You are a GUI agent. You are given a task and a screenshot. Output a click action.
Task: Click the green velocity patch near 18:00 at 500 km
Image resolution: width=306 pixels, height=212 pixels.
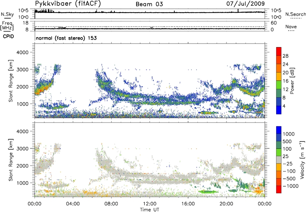[208, 192]
